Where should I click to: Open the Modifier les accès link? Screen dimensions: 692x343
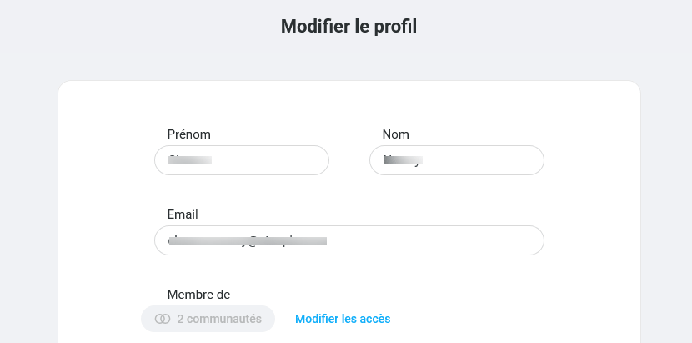343,319
